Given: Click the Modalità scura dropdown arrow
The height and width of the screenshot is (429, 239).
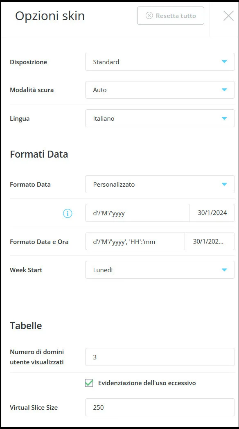Looking at the screenshot, I should click(x=224, y=90).
